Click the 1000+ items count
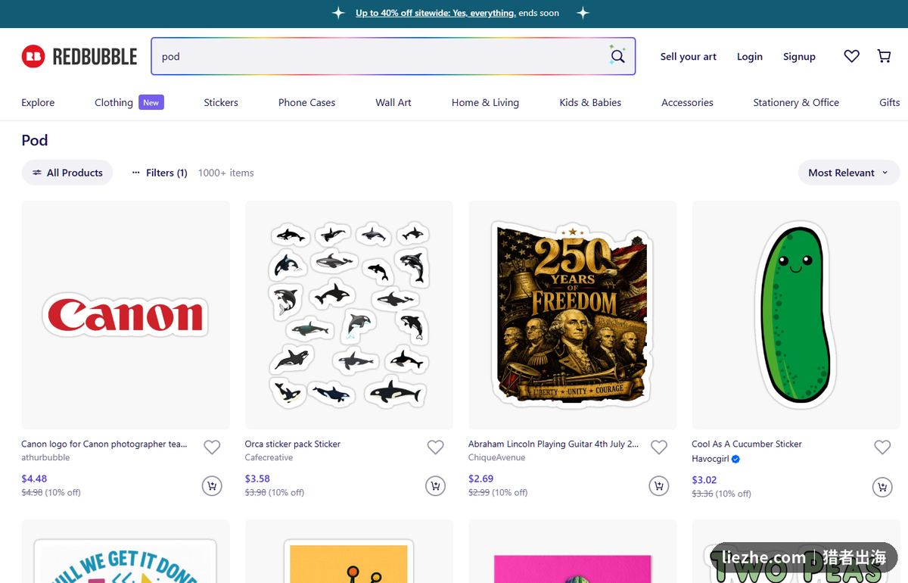 tap(226, 173)
